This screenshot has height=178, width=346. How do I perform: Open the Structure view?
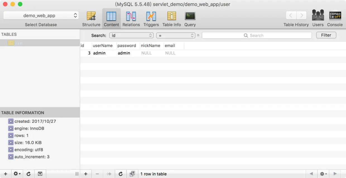coord(91,19)
